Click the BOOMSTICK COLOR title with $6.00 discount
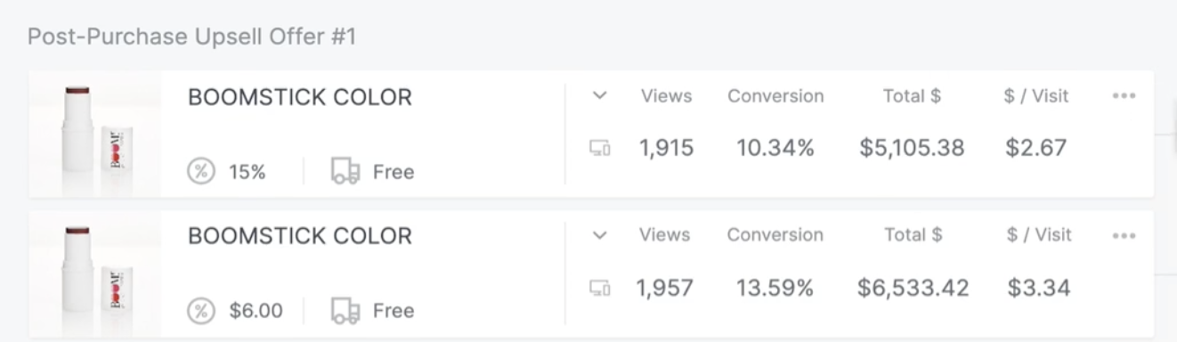 pos(300,236)
